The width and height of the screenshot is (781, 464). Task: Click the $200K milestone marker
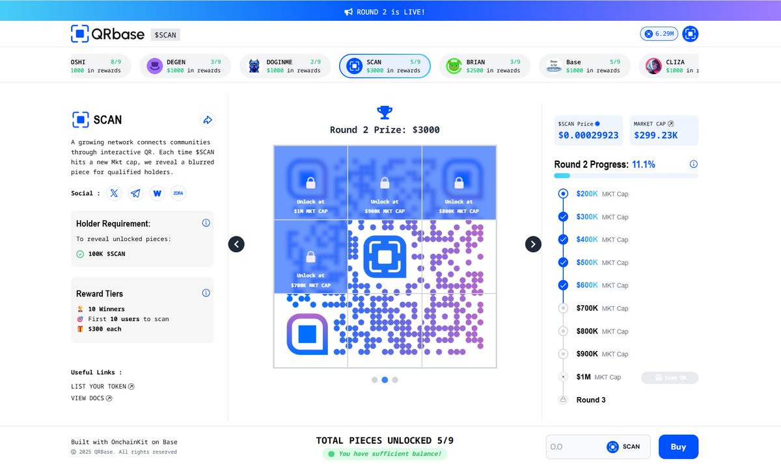[x=563, y=194]
